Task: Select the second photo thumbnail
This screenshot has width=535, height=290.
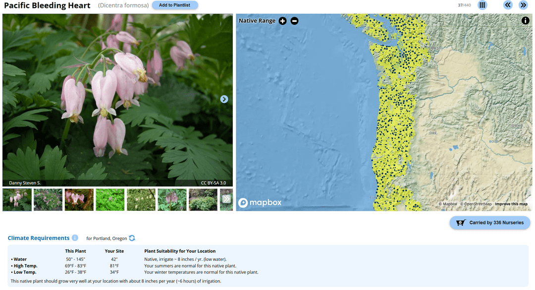Action: [48, 199]
